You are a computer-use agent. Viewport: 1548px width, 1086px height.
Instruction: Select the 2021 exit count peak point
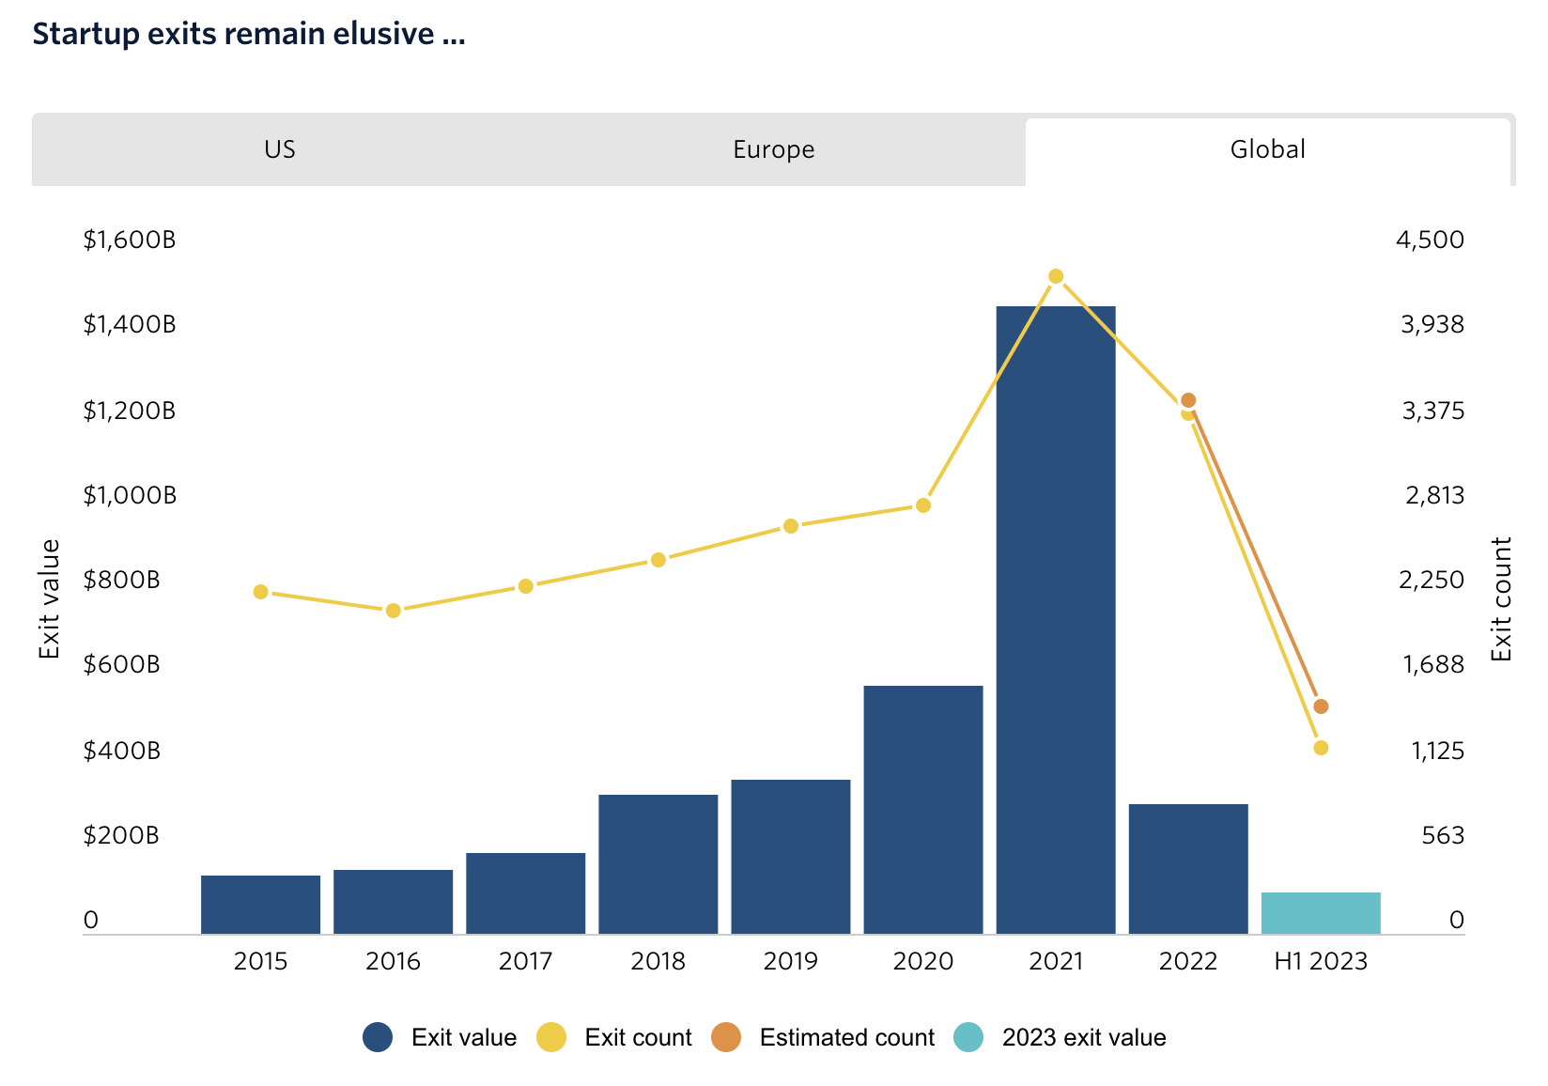(x=1056, y=276)
